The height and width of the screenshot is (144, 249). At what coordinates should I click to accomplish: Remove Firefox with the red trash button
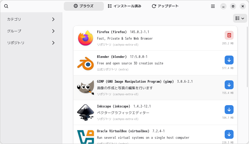[x=229, y=35]
